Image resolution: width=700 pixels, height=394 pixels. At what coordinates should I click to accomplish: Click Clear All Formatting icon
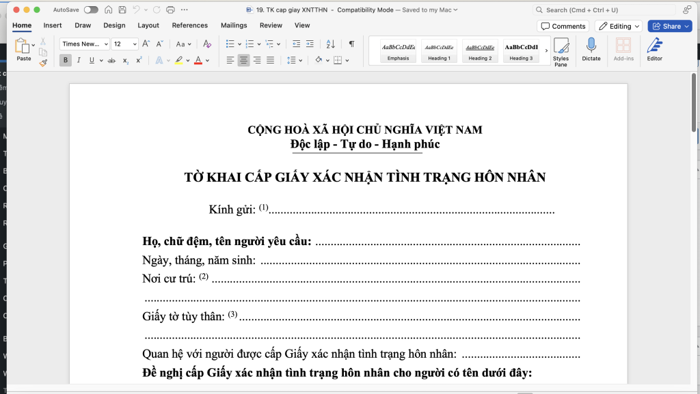(x=207, y=44)
